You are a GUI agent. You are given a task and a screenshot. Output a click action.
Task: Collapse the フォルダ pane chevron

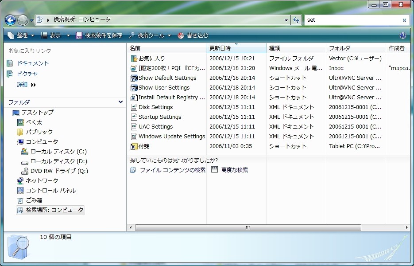point(121,102)
